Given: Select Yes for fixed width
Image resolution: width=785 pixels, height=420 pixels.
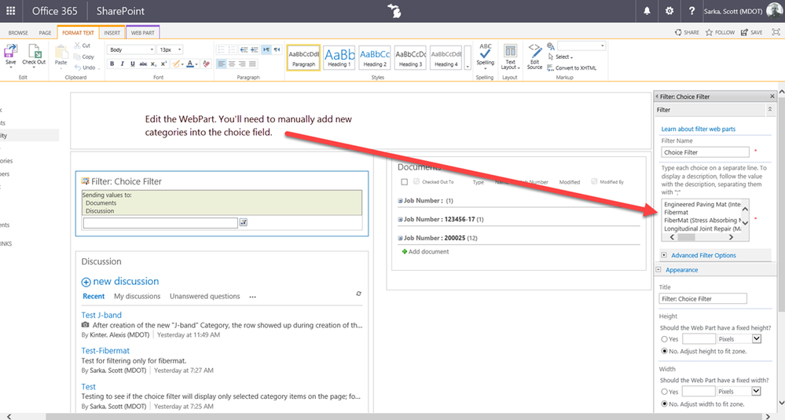Looking at the screenshot, I should pos(664,392).
